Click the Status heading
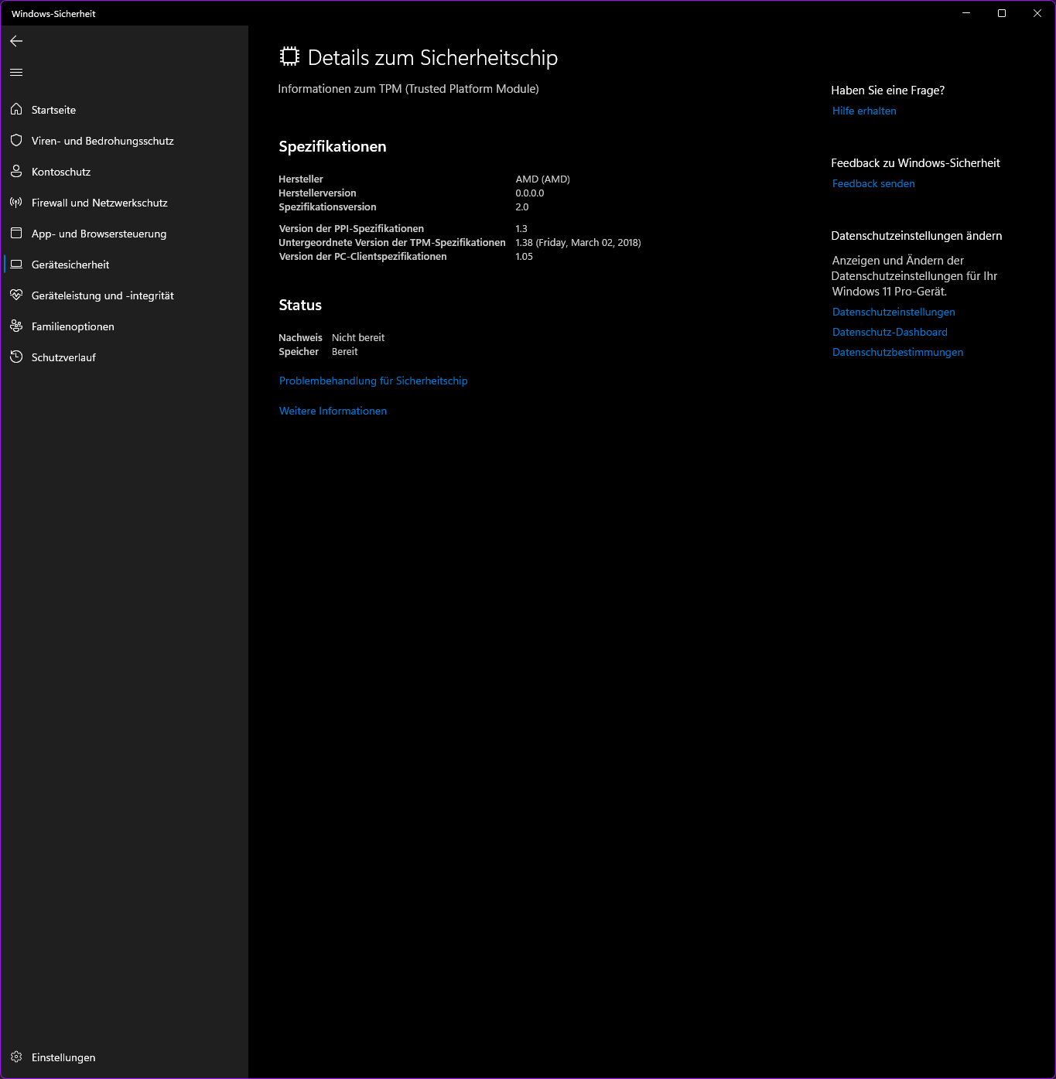Viewport: 1056px width, 1079px height. (300, 305)
